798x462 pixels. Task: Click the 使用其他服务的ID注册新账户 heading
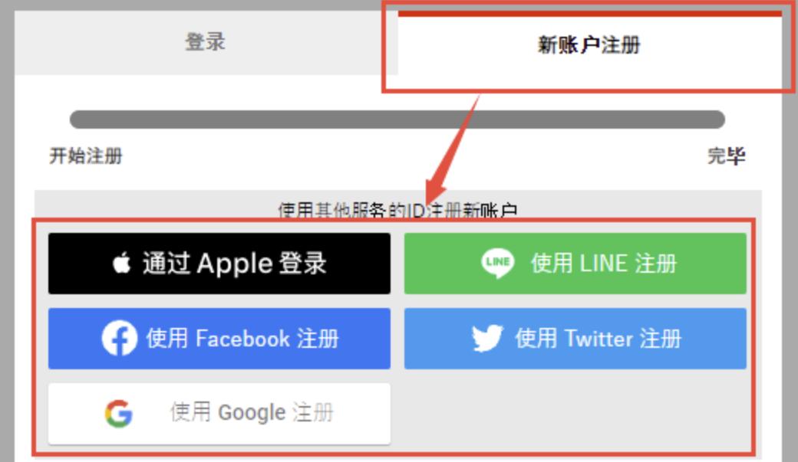click(397, 210)
